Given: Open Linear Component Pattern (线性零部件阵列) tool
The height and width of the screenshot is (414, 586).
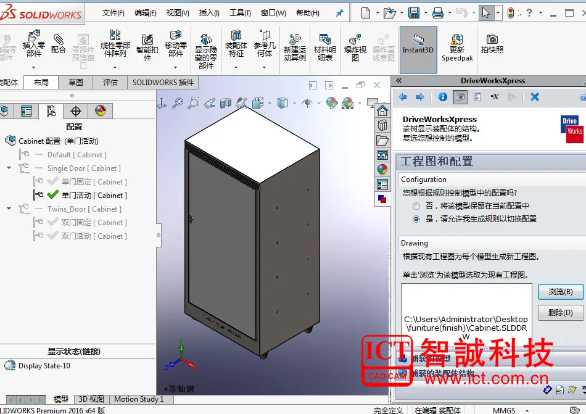Looking at the screenshot, I should (x=115, y=43).
